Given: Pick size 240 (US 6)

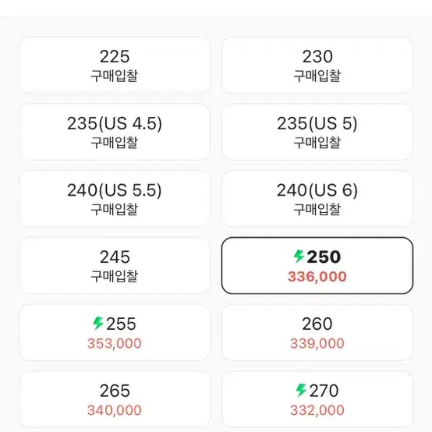Looking at the screenshot, I should point(317,199).
